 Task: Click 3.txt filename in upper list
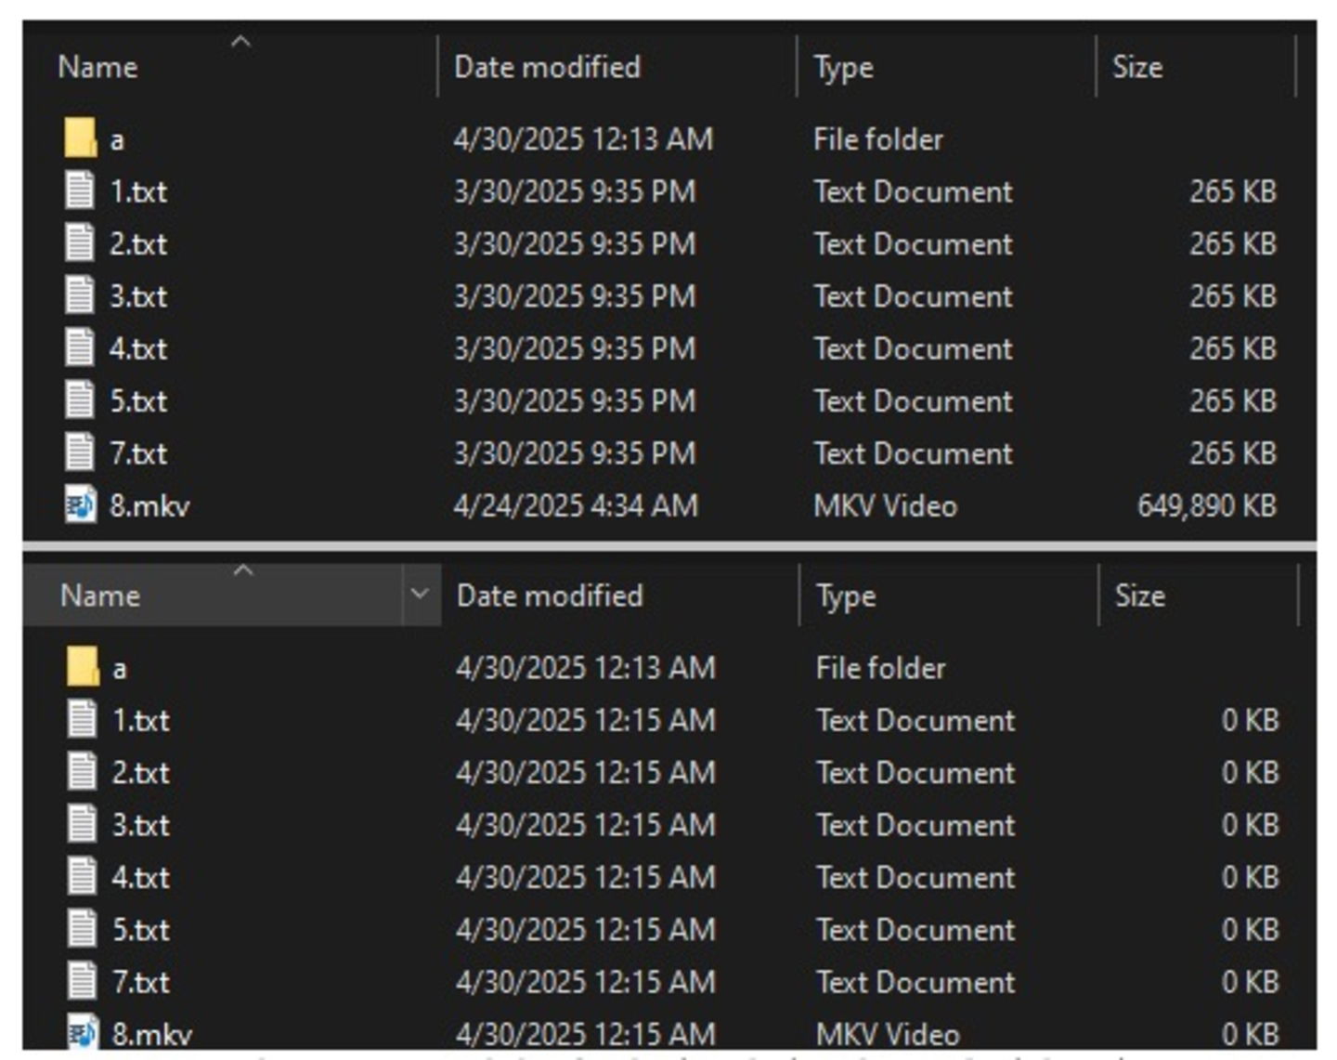pos(138,296)
